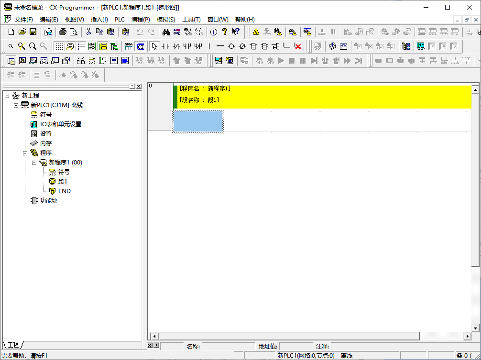The height and width of the screenshot is (360, 481).
Task: Zoom to fit with the checkmark magnifier
Action: coord(22,46)
